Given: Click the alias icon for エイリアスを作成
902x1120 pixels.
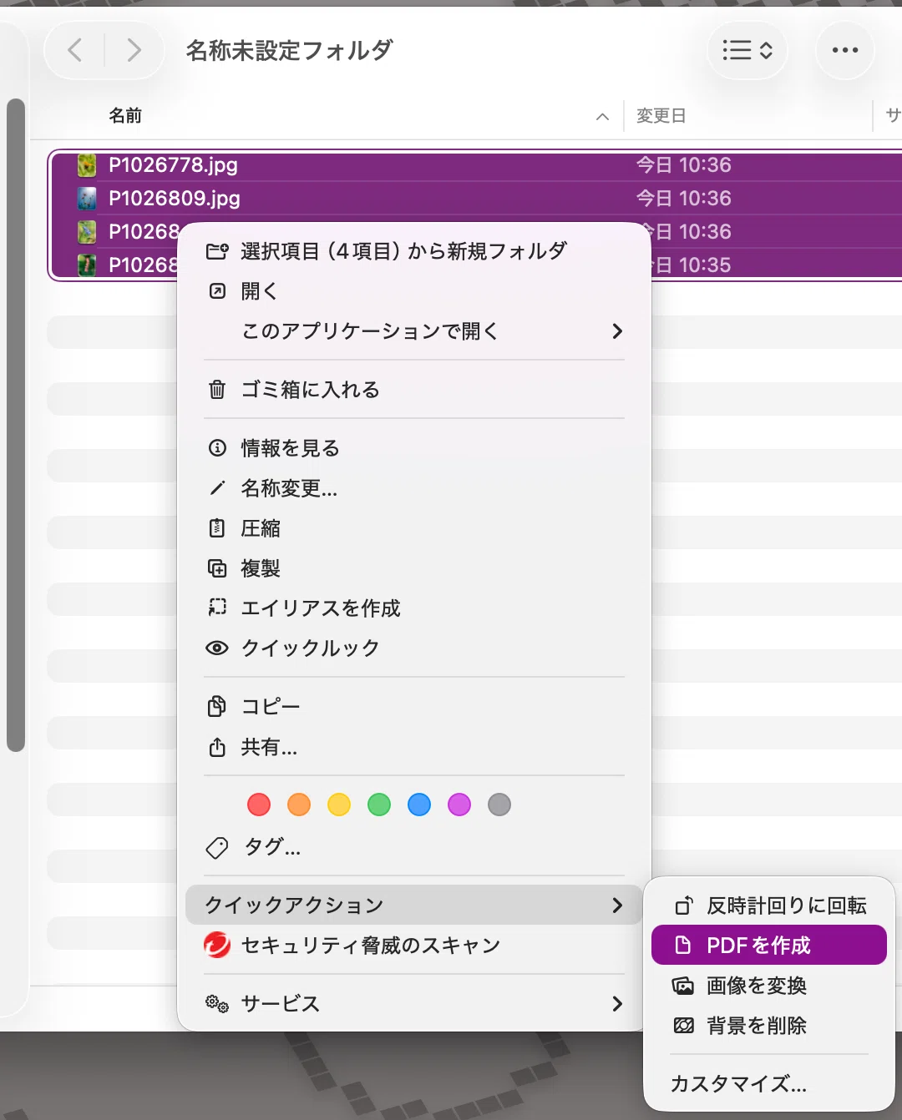Looking at the screenshot, I should pyautogui.click(x=217, y=608).
